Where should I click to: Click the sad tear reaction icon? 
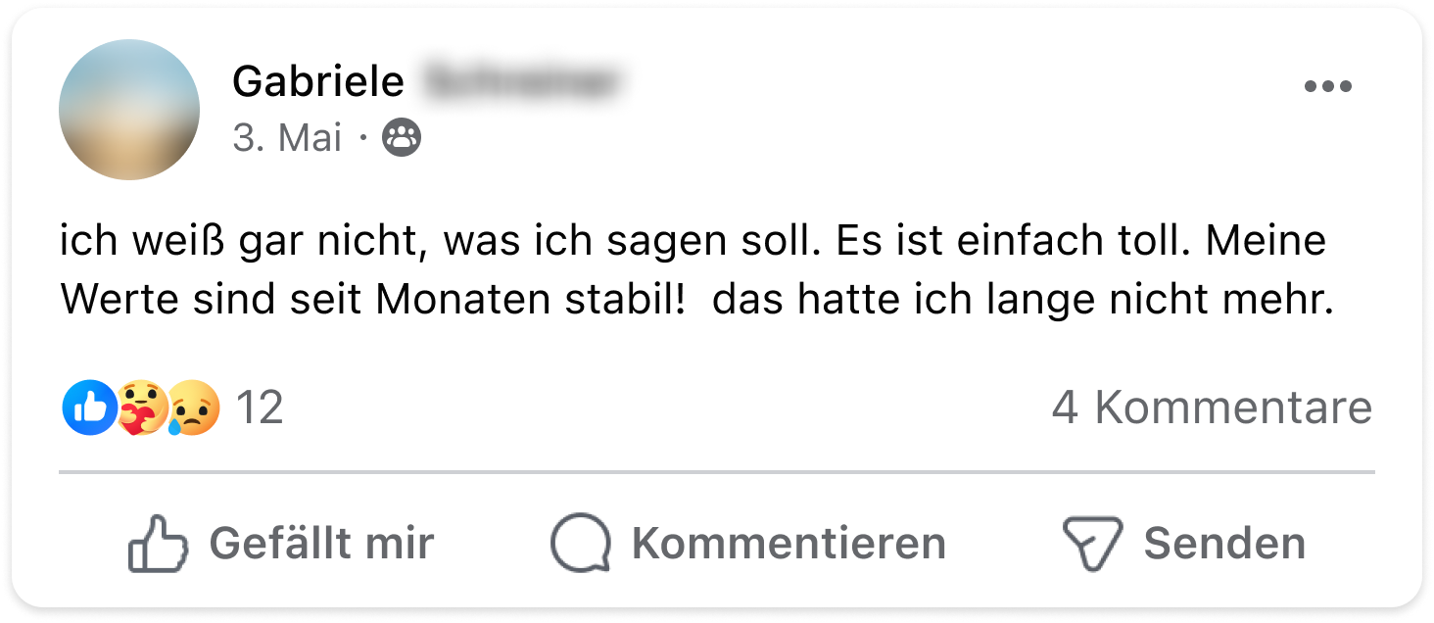193,407
